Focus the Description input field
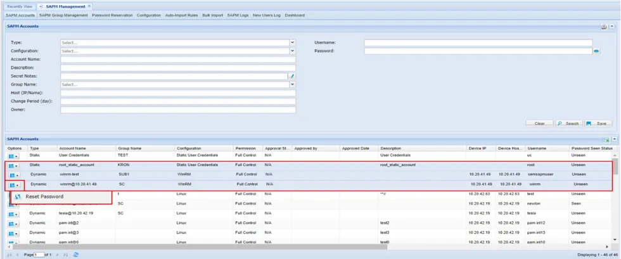This screenshot has height=259, width=621. pos(178,68)
